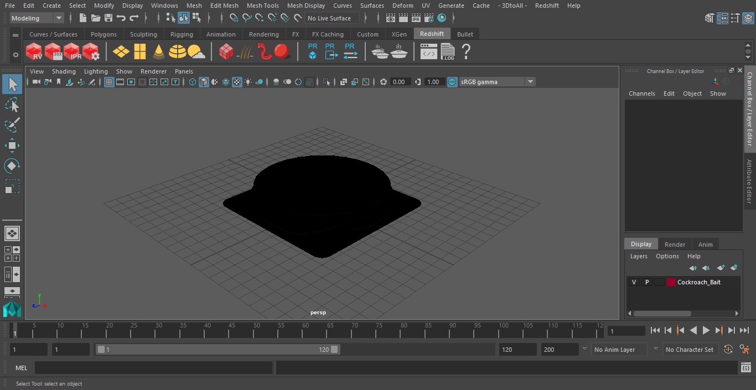Toggle textured display in viewport toolbar
756x390 pixels.
pos(237,82)
